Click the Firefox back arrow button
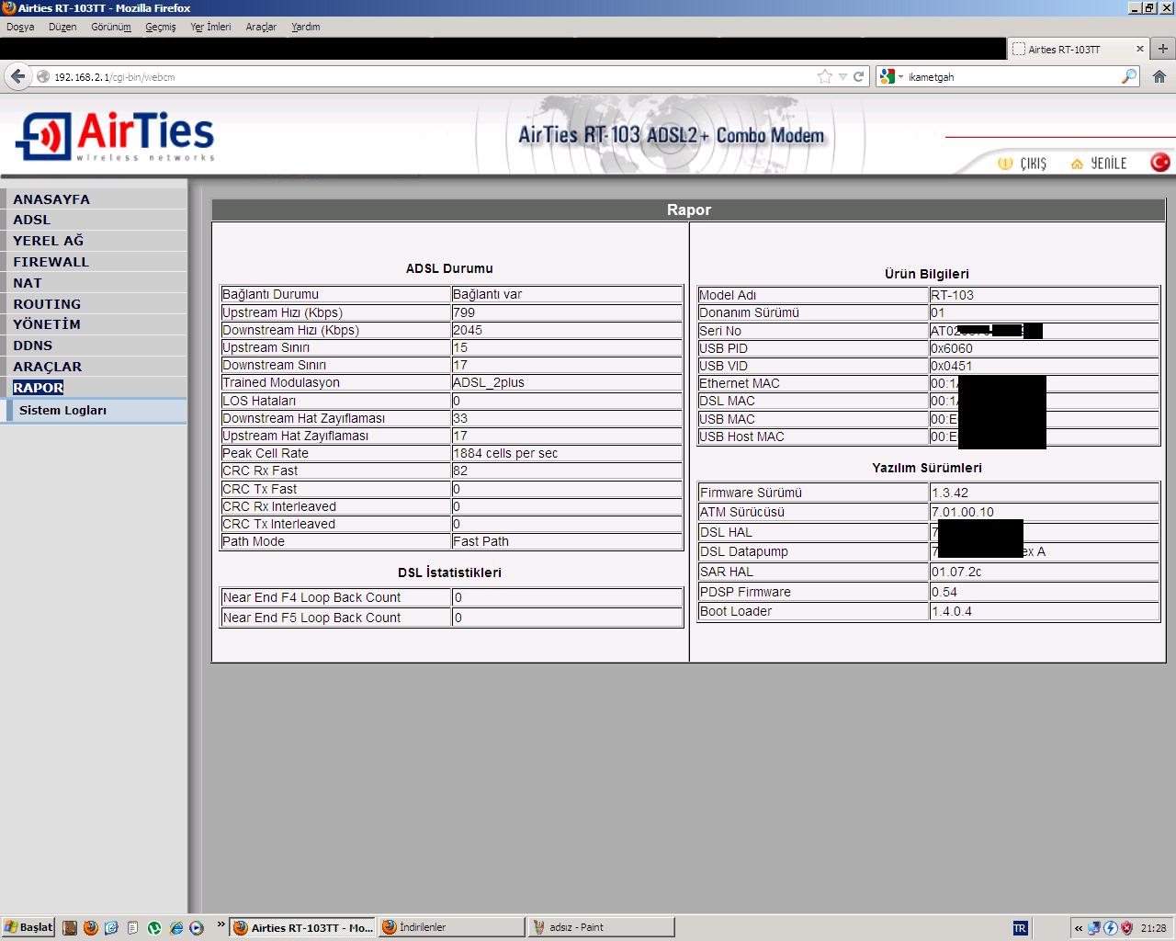1176x941 pixels. pyautogui.click(x=17, y=76)
